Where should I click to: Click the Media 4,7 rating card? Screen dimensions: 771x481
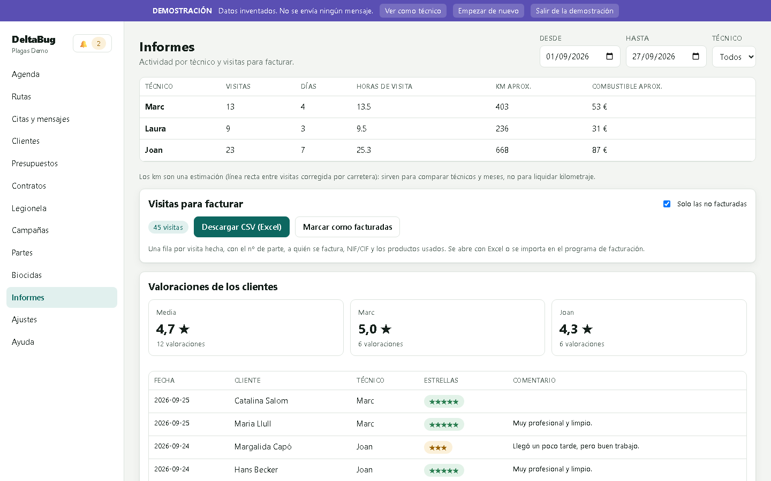(246, 328)
